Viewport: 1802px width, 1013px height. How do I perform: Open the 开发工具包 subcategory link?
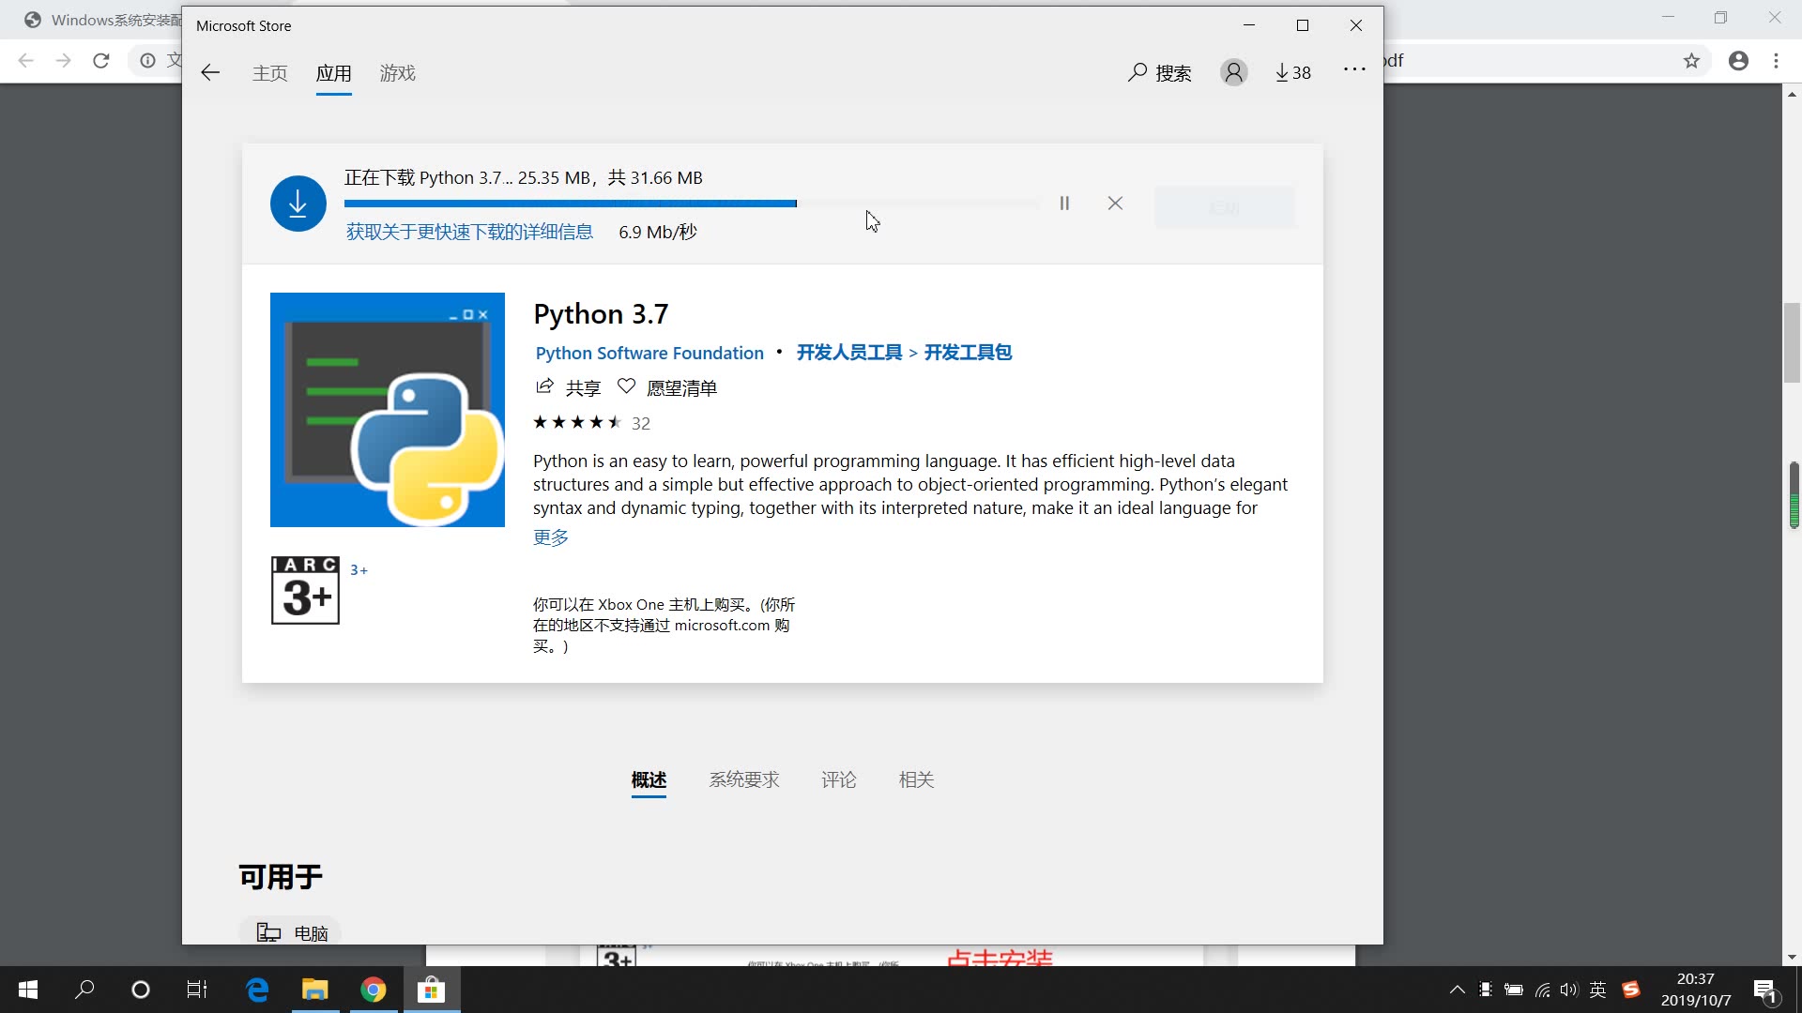(x=968, y=353)
